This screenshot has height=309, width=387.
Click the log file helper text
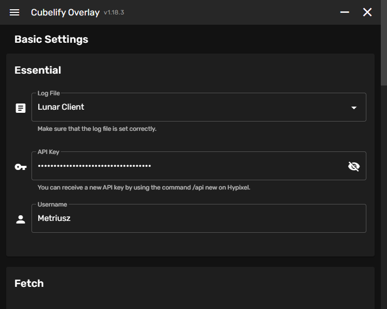coord(97,129)
